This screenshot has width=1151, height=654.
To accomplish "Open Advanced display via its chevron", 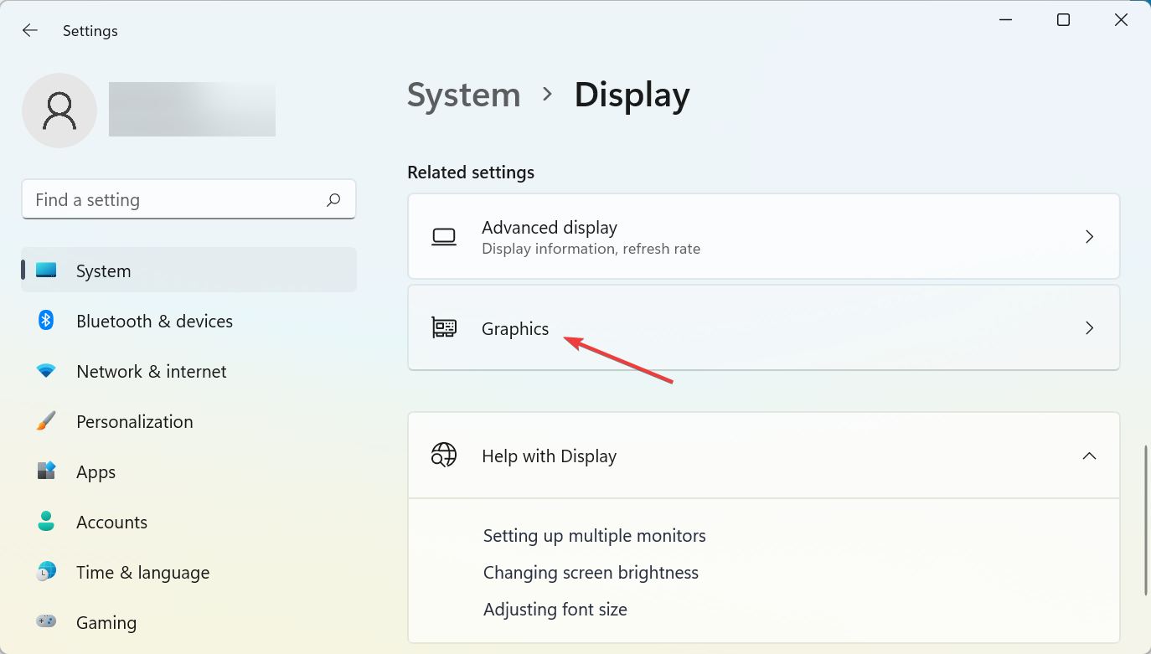I will (x=1089, y=237).
